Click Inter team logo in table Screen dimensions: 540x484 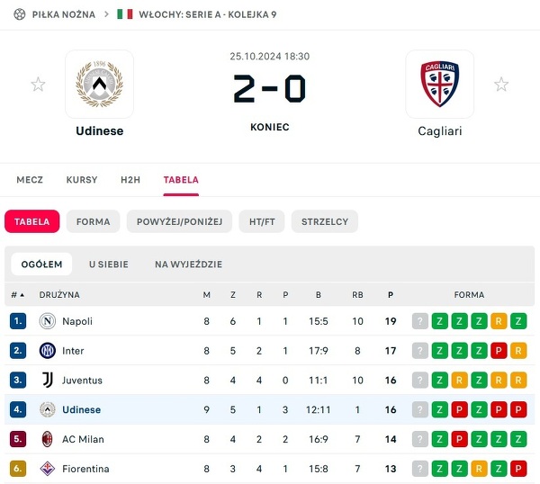tap(48, 351)
